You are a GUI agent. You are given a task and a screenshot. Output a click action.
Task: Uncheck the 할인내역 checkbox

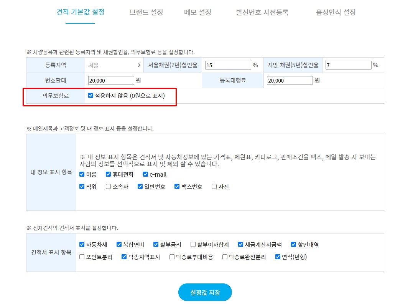[293, 245]
